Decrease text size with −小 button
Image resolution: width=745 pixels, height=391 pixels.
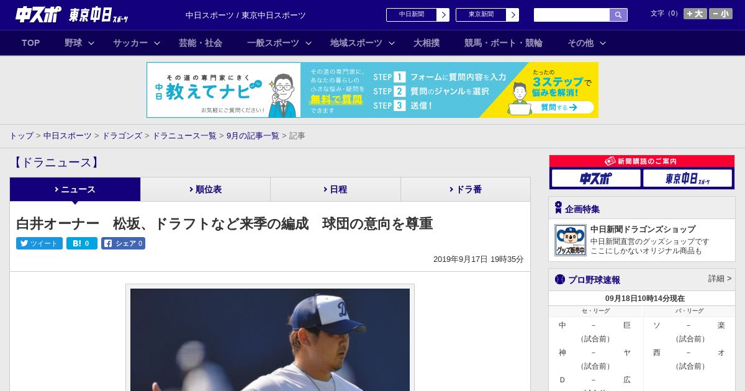721,14
